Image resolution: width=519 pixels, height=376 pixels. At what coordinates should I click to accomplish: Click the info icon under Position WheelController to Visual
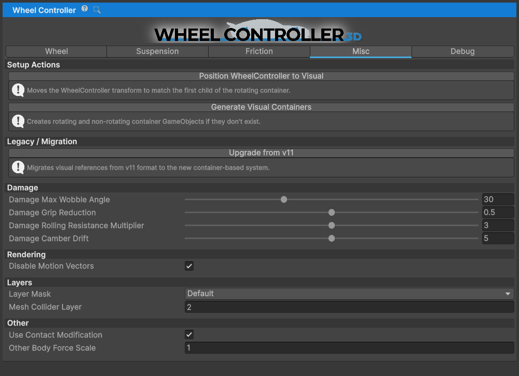[x=18, y=90]
